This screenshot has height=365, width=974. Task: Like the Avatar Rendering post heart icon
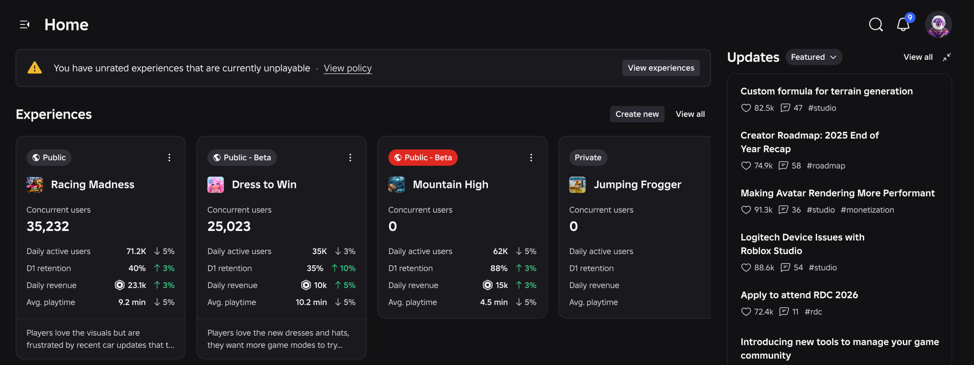[746, 210]
